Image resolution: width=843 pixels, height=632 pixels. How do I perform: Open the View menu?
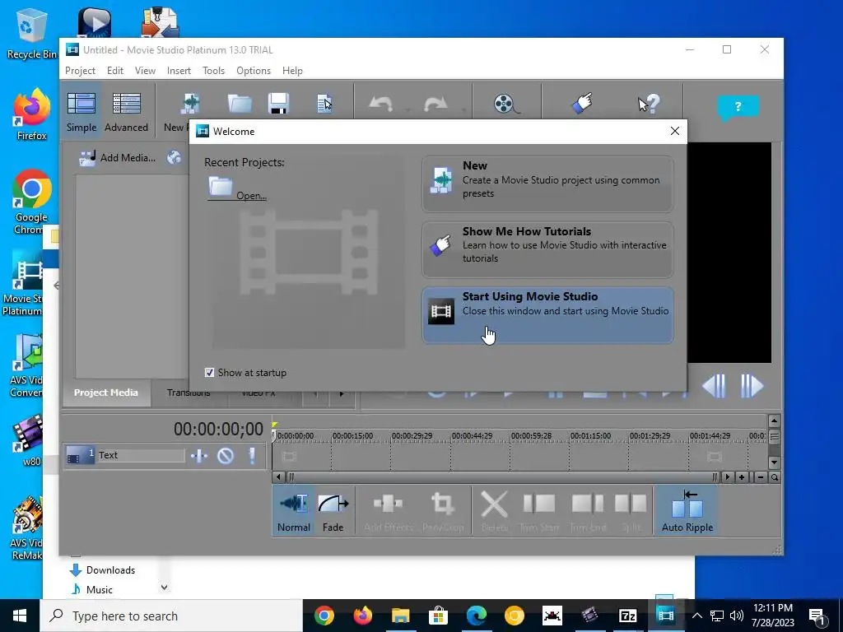pyautogui.click(x=145, y=71)
